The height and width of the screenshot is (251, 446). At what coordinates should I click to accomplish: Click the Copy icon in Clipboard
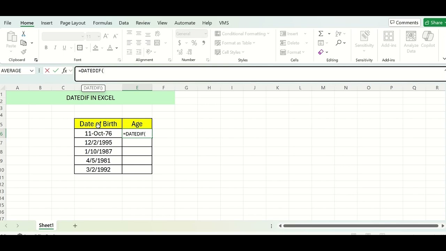click(x=24, y=43)
